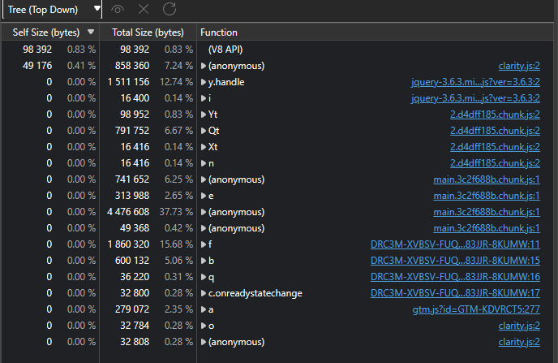Click the eye focus-function icon
Image resolution: width=558 pixels, height=363 pixels.
click(118, 9)
